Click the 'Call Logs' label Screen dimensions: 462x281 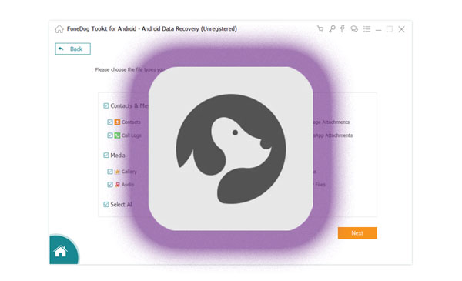(132, 135)
